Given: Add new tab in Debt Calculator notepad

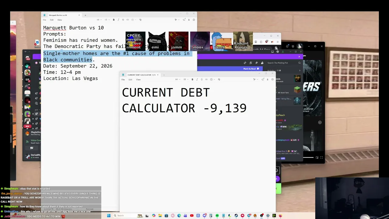Looking at the screenshot, I should pos(164,75).
